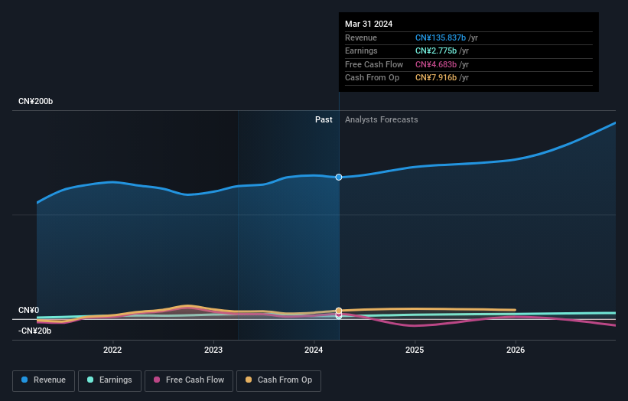Click the Free Cash Flow tooltip row label

click(x=374, y=64)
